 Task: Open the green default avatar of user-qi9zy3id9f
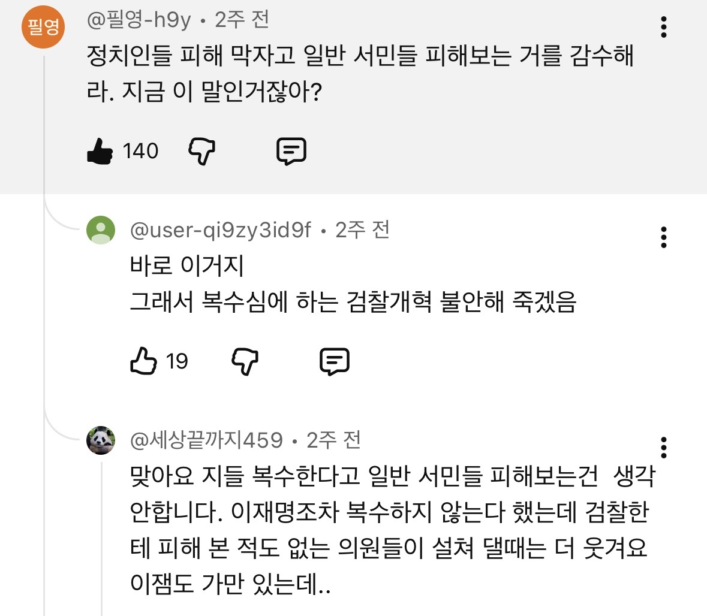click(101, 230)
